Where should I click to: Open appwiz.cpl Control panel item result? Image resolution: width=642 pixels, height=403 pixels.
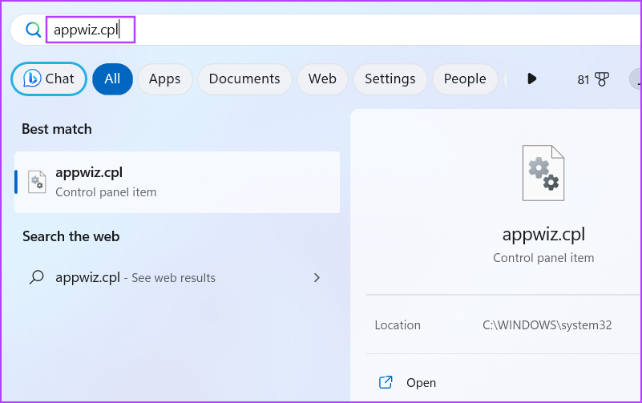177,182
